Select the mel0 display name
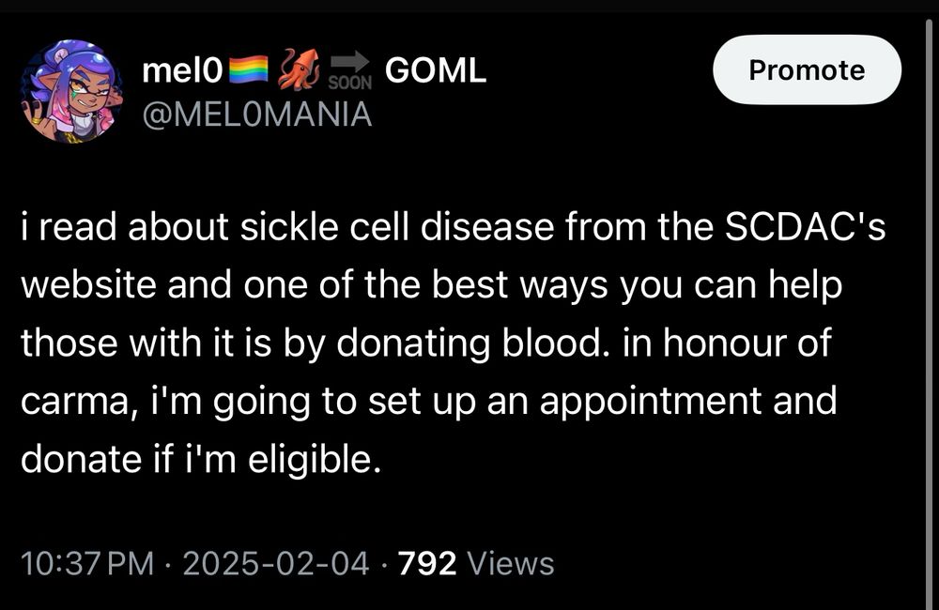 coord(180,69)
